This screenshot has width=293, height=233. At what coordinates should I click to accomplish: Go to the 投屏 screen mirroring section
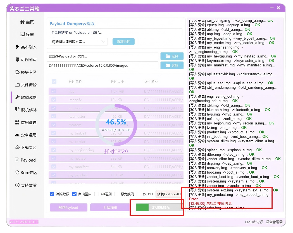coord(27,35)
